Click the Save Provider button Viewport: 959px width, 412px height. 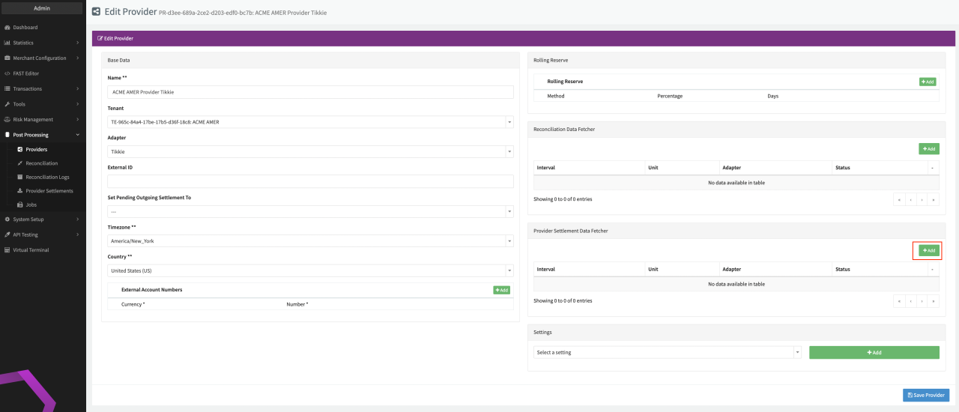click(926, 396)
